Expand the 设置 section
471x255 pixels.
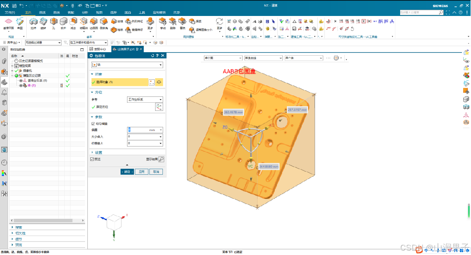click(97, 152)
